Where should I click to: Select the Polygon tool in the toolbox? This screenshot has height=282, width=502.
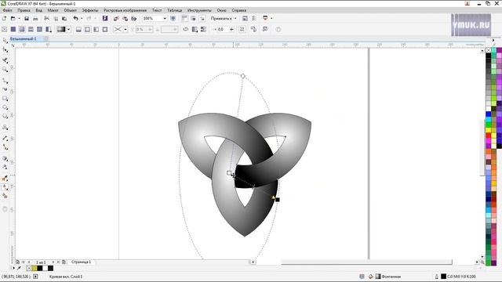(x=5, y=117)
